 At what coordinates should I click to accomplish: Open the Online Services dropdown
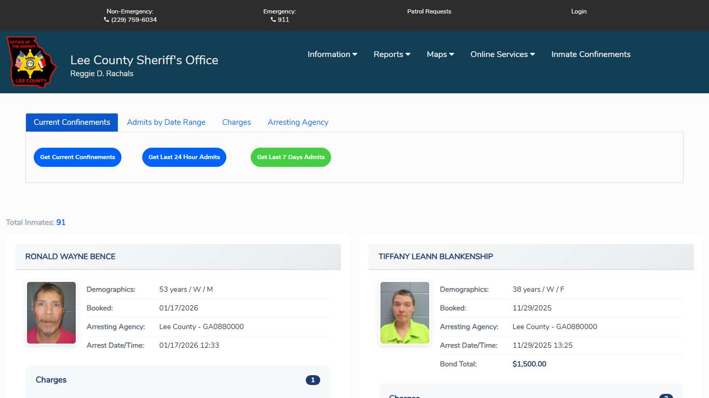click(502, 54)
